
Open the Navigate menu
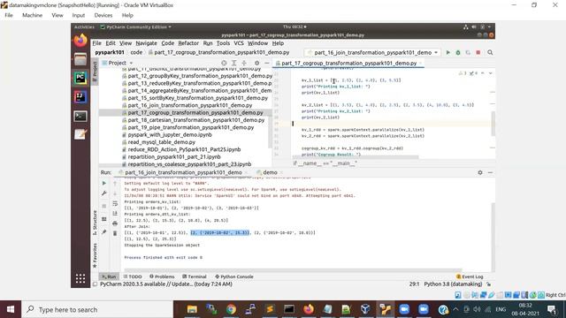pyautogui.click(x=146, y=43)
